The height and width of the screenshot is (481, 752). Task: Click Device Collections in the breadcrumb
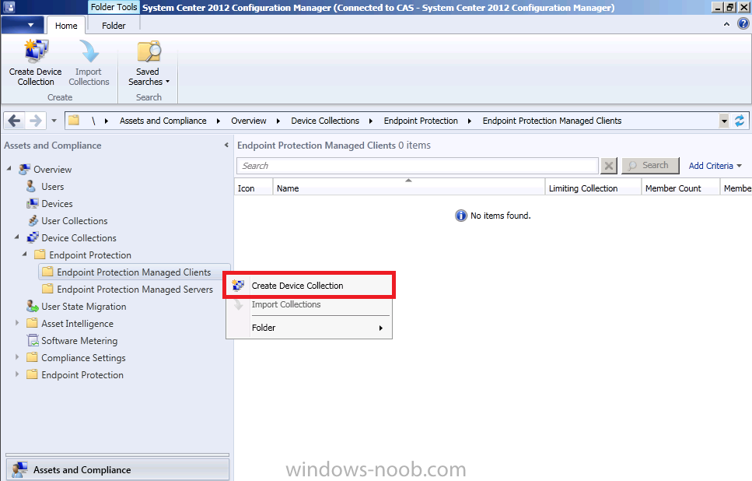click(325, 121)
